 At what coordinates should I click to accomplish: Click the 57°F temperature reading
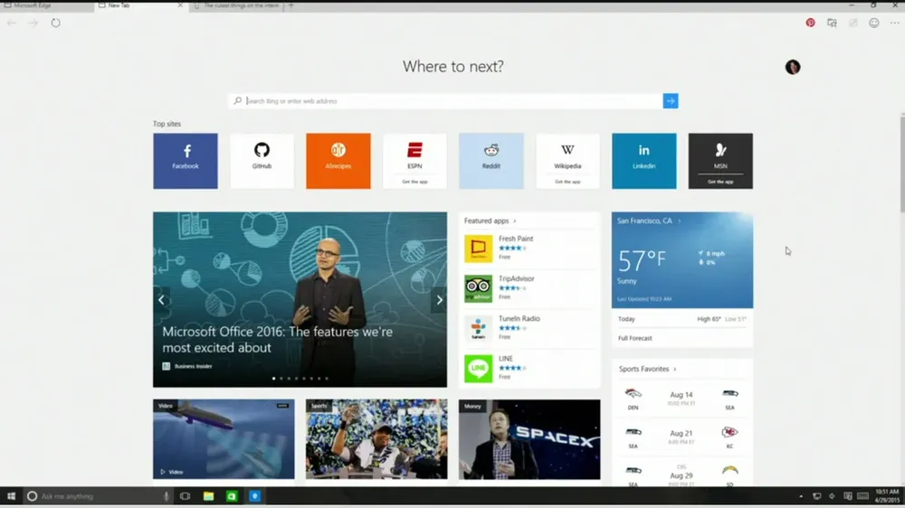click(x=642, y=260)
